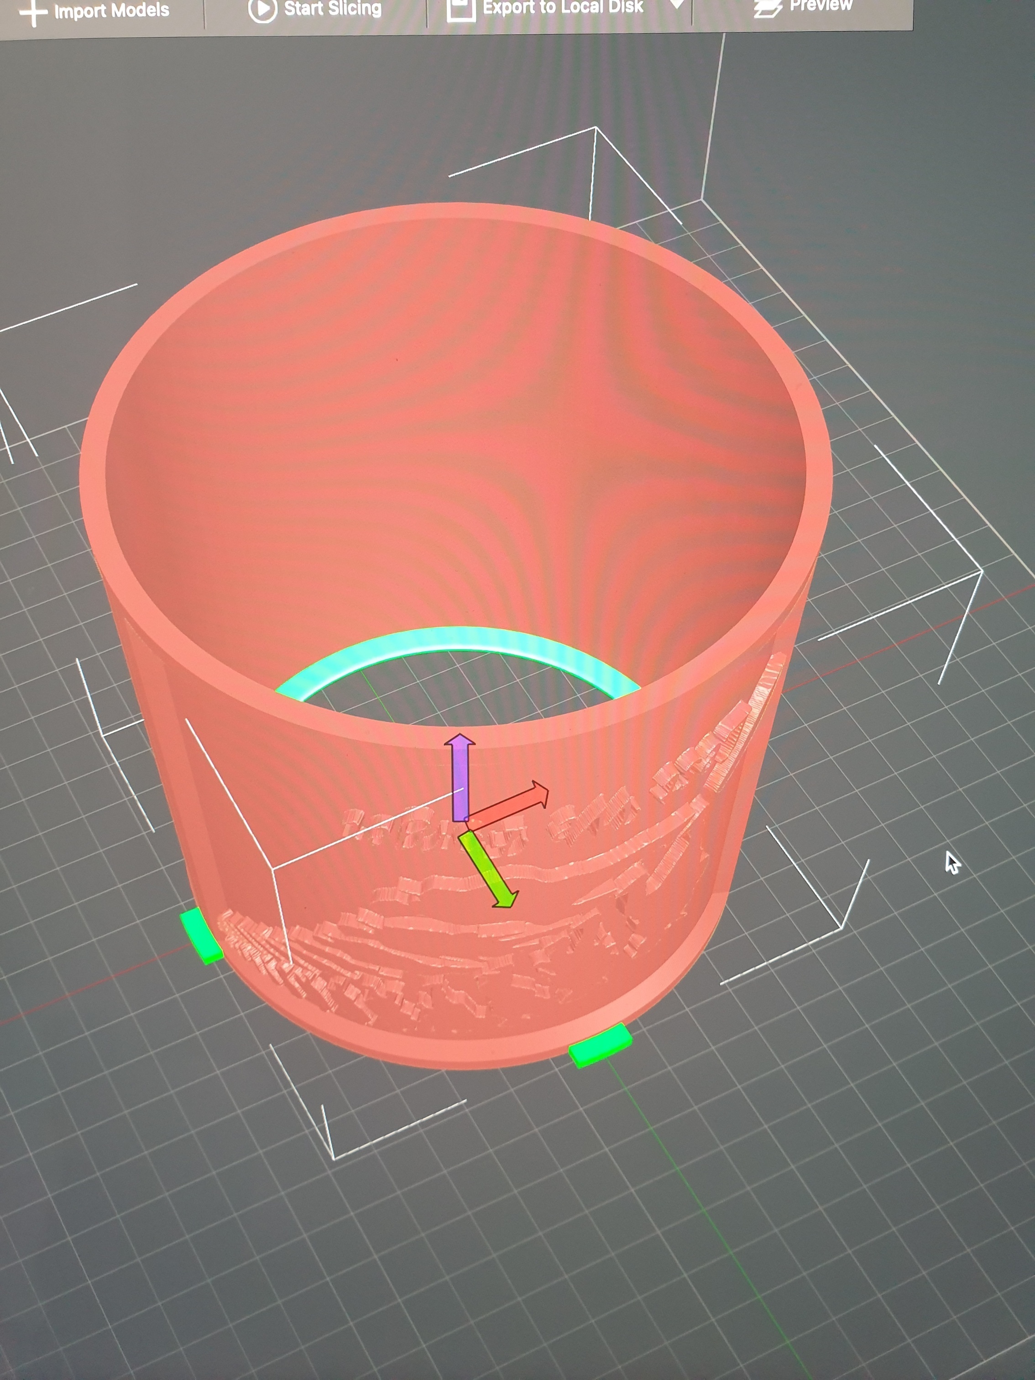Open the Preview view
The height and width of the screenshot is (1380, 1035).
(x=821, y=5)
